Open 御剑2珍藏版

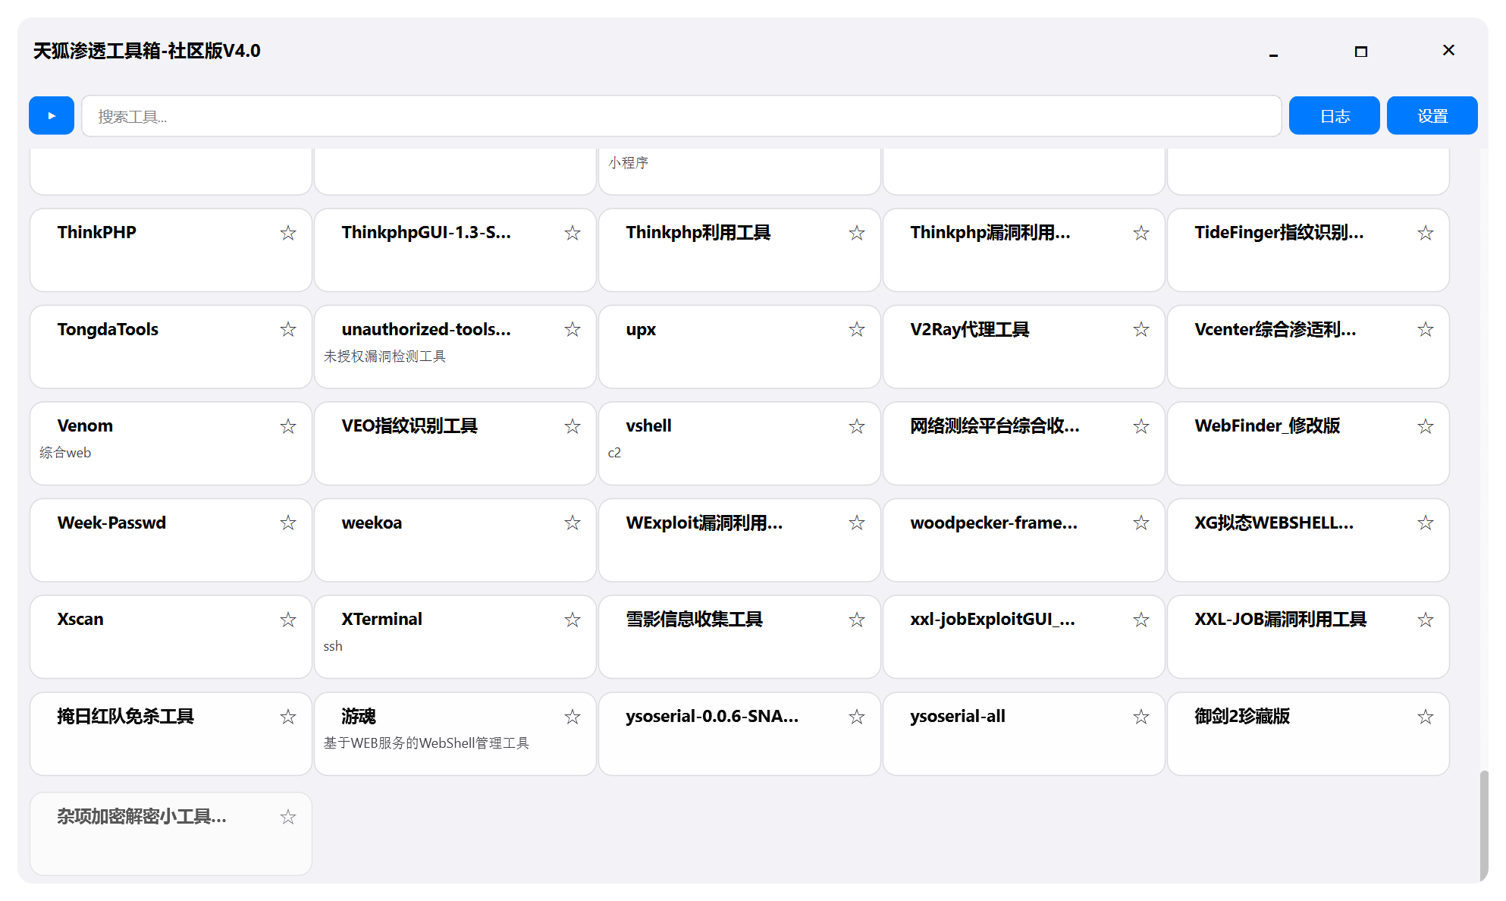(x=1309, y=734)
